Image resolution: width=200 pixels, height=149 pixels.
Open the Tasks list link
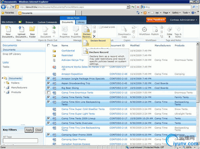6,67
